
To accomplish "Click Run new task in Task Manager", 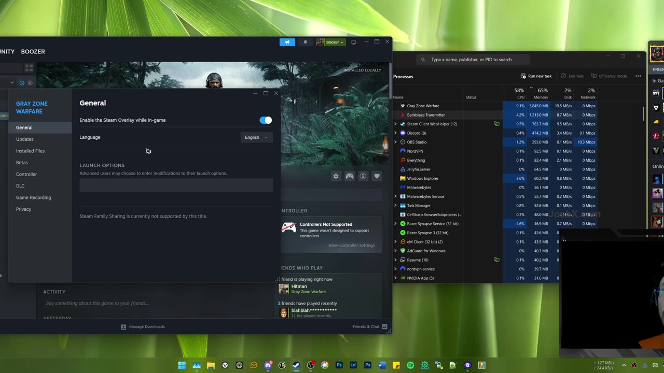I will (536, 76).
